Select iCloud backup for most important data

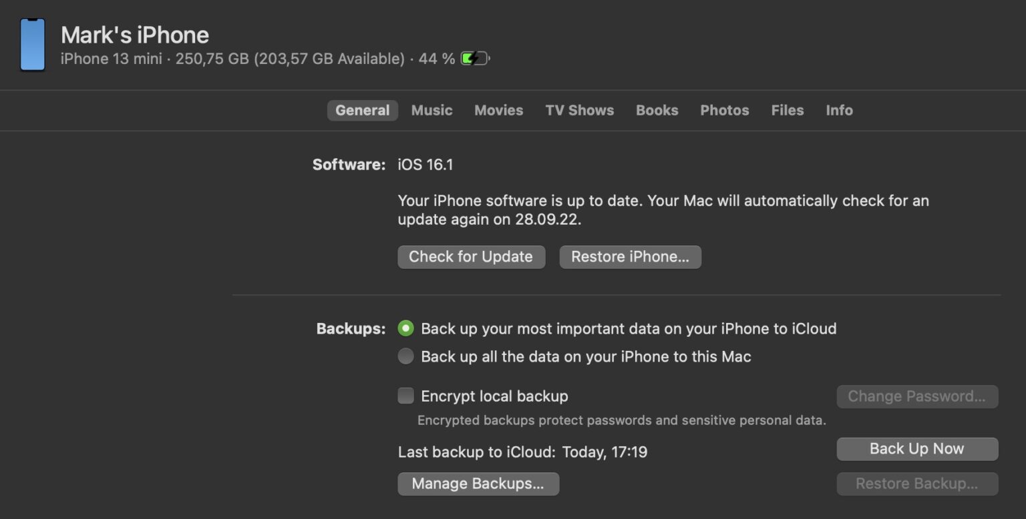405,328
